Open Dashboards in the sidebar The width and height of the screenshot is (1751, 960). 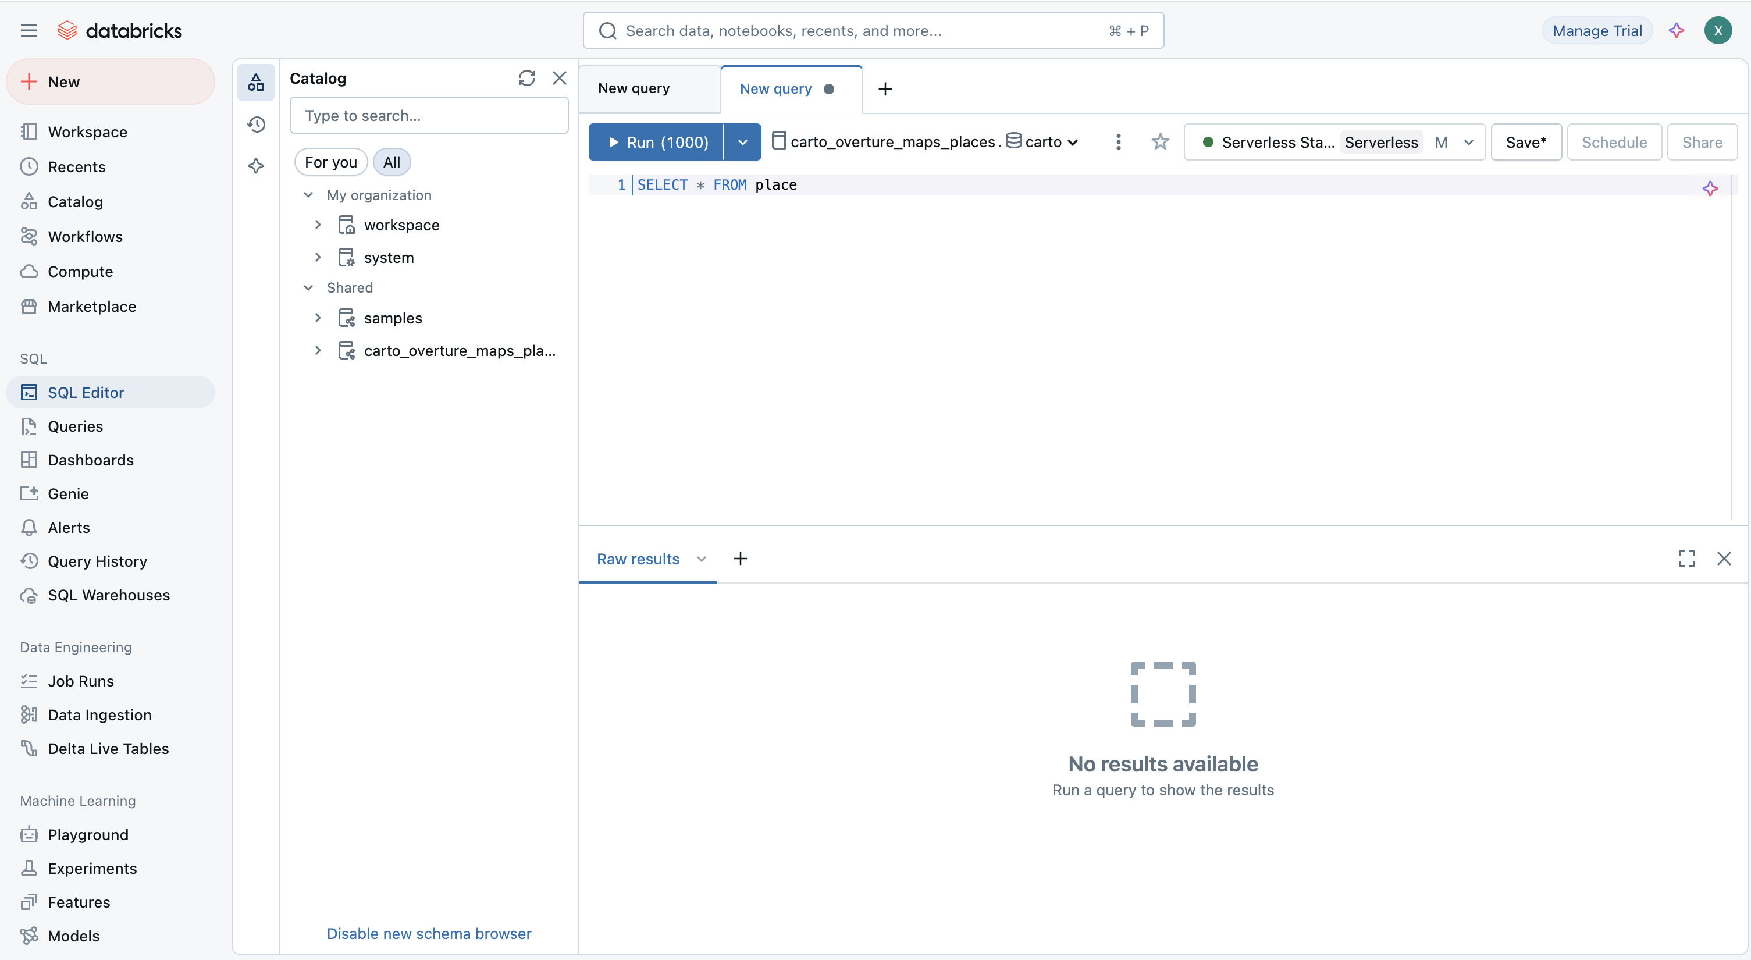click(x=110, y=460)
